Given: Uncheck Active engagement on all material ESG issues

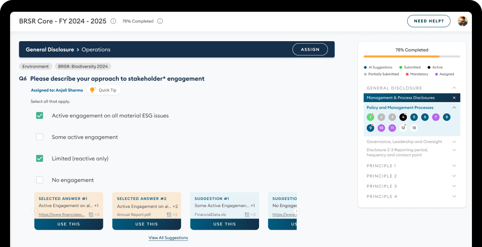Looking at the screenshot, I should [x=39, y=116].
